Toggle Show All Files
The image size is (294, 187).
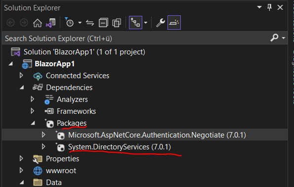117,23
